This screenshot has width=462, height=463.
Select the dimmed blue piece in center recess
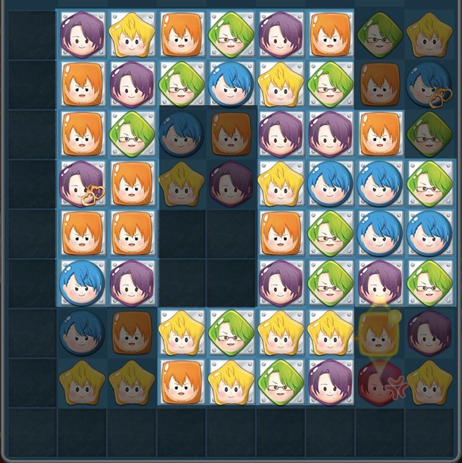(x=182, y=134)
